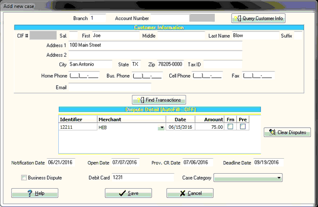Click the Cell Phone field
This screenshot has height=207, width=318.
tap(207, 75)
